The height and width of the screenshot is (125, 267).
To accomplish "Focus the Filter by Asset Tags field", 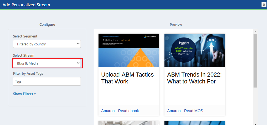I will click(47, 81).
